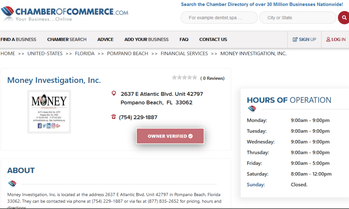Click the red search magnifier button

click(x=344, y=17)
